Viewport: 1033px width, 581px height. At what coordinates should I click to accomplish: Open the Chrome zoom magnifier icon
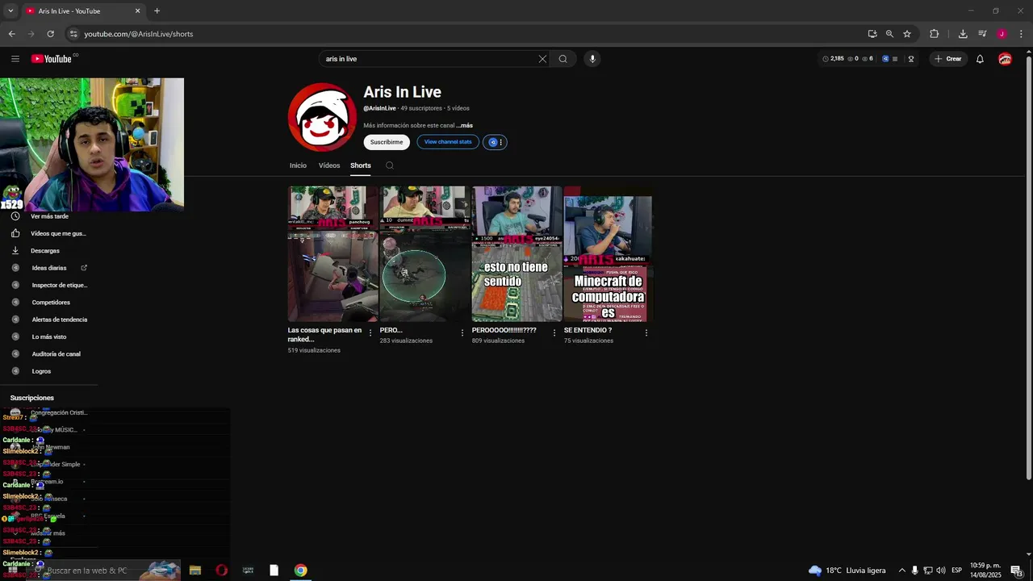point(889,34)
